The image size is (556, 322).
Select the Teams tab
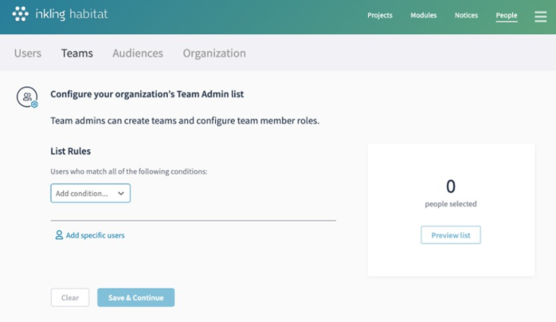77,53
